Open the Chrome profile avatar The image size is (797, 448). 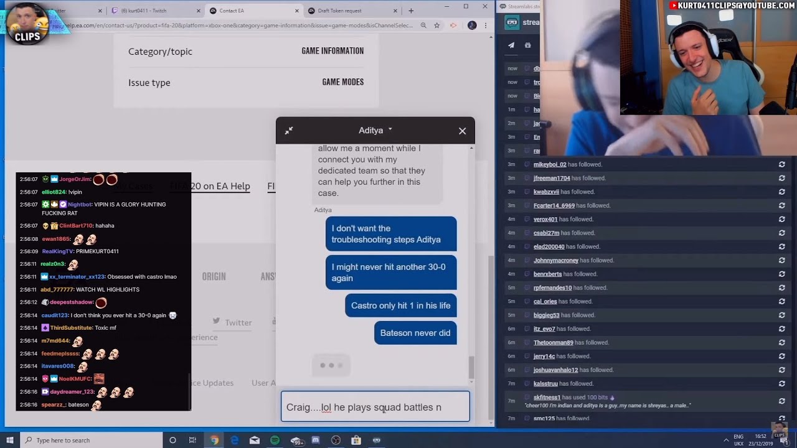tap(472, 26)
